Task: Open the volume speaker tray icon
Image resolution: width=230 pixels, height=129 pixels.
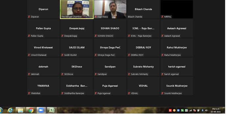Action: coord(207,110)
